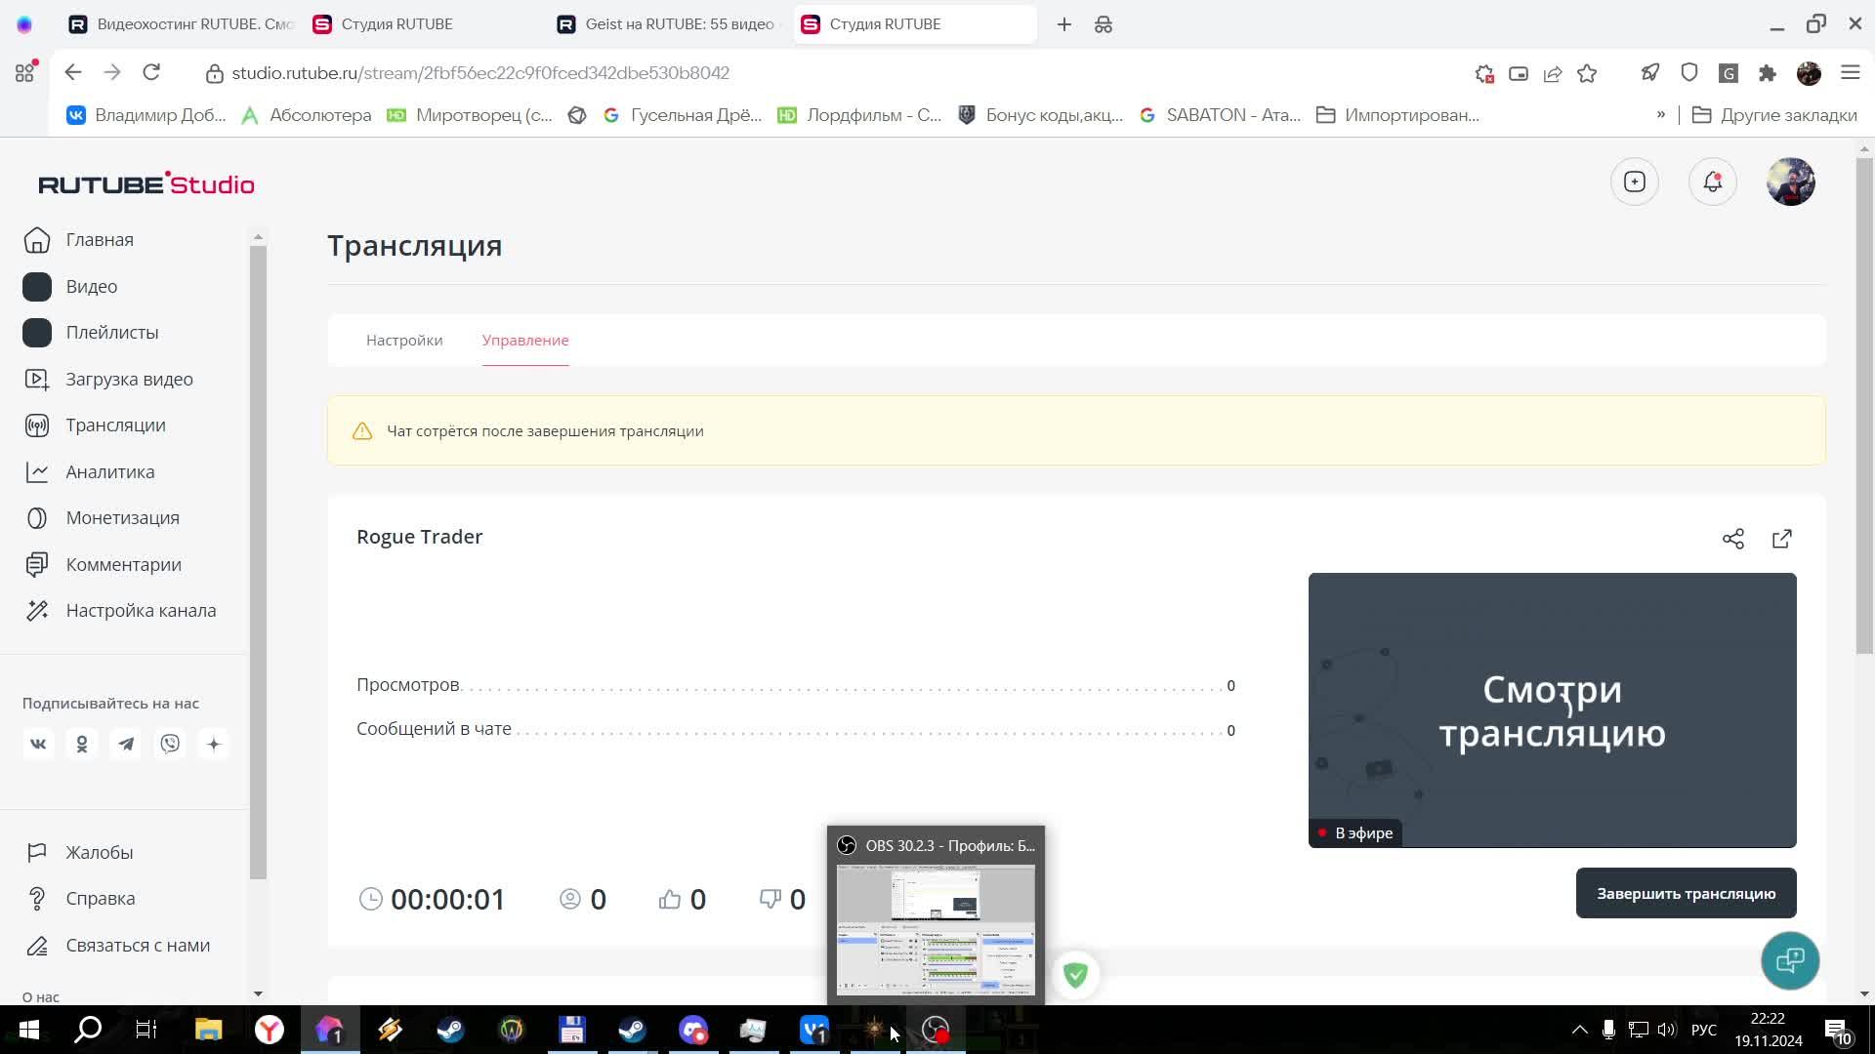Reload the browser page
Screen dimensions: 1875x1054
click(151, 73)
